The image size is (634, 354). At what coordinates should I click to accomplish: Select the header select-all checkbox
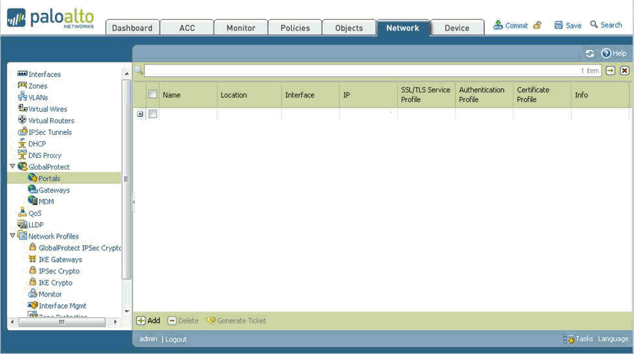click(x=153, y=94)
